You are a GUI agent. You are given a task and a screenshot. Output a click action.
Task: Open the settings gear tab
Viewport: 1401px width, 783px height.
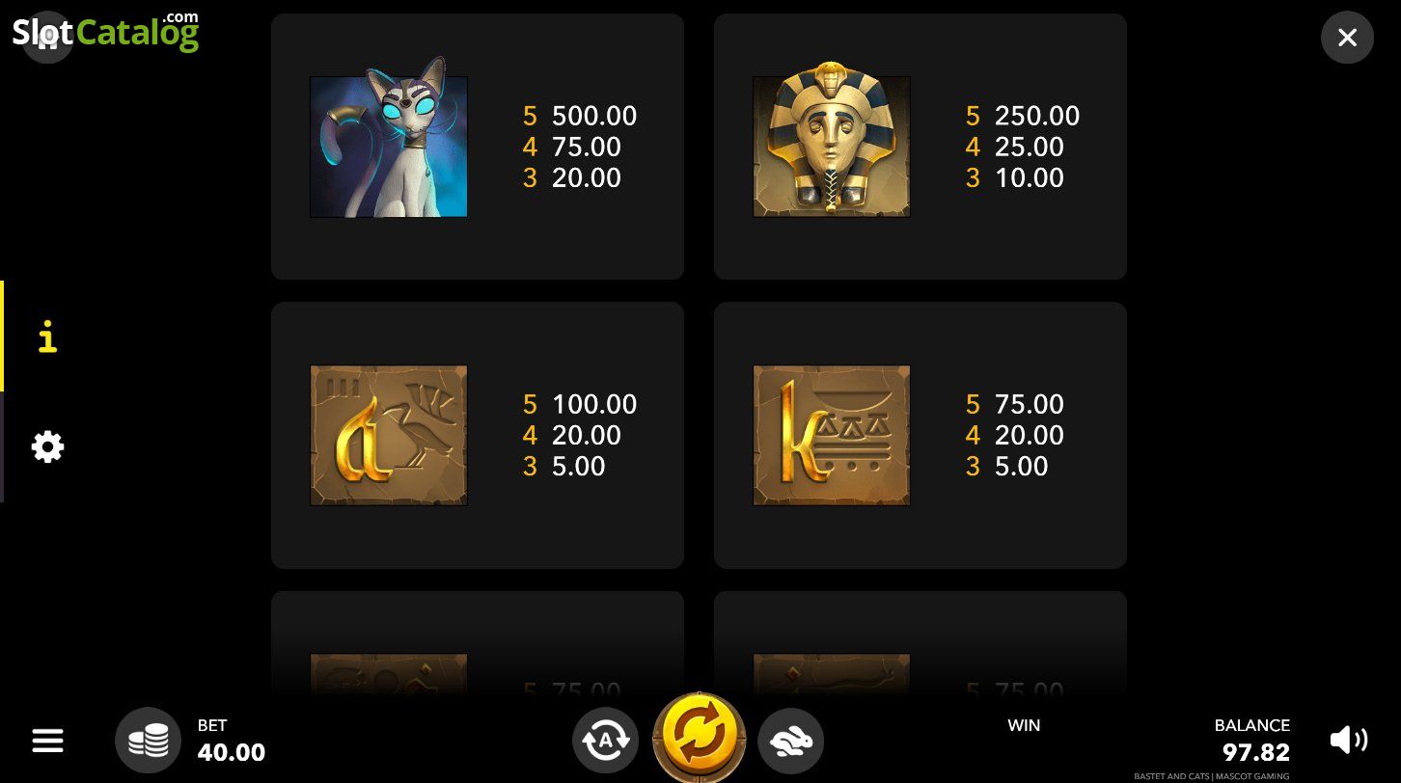47,446
